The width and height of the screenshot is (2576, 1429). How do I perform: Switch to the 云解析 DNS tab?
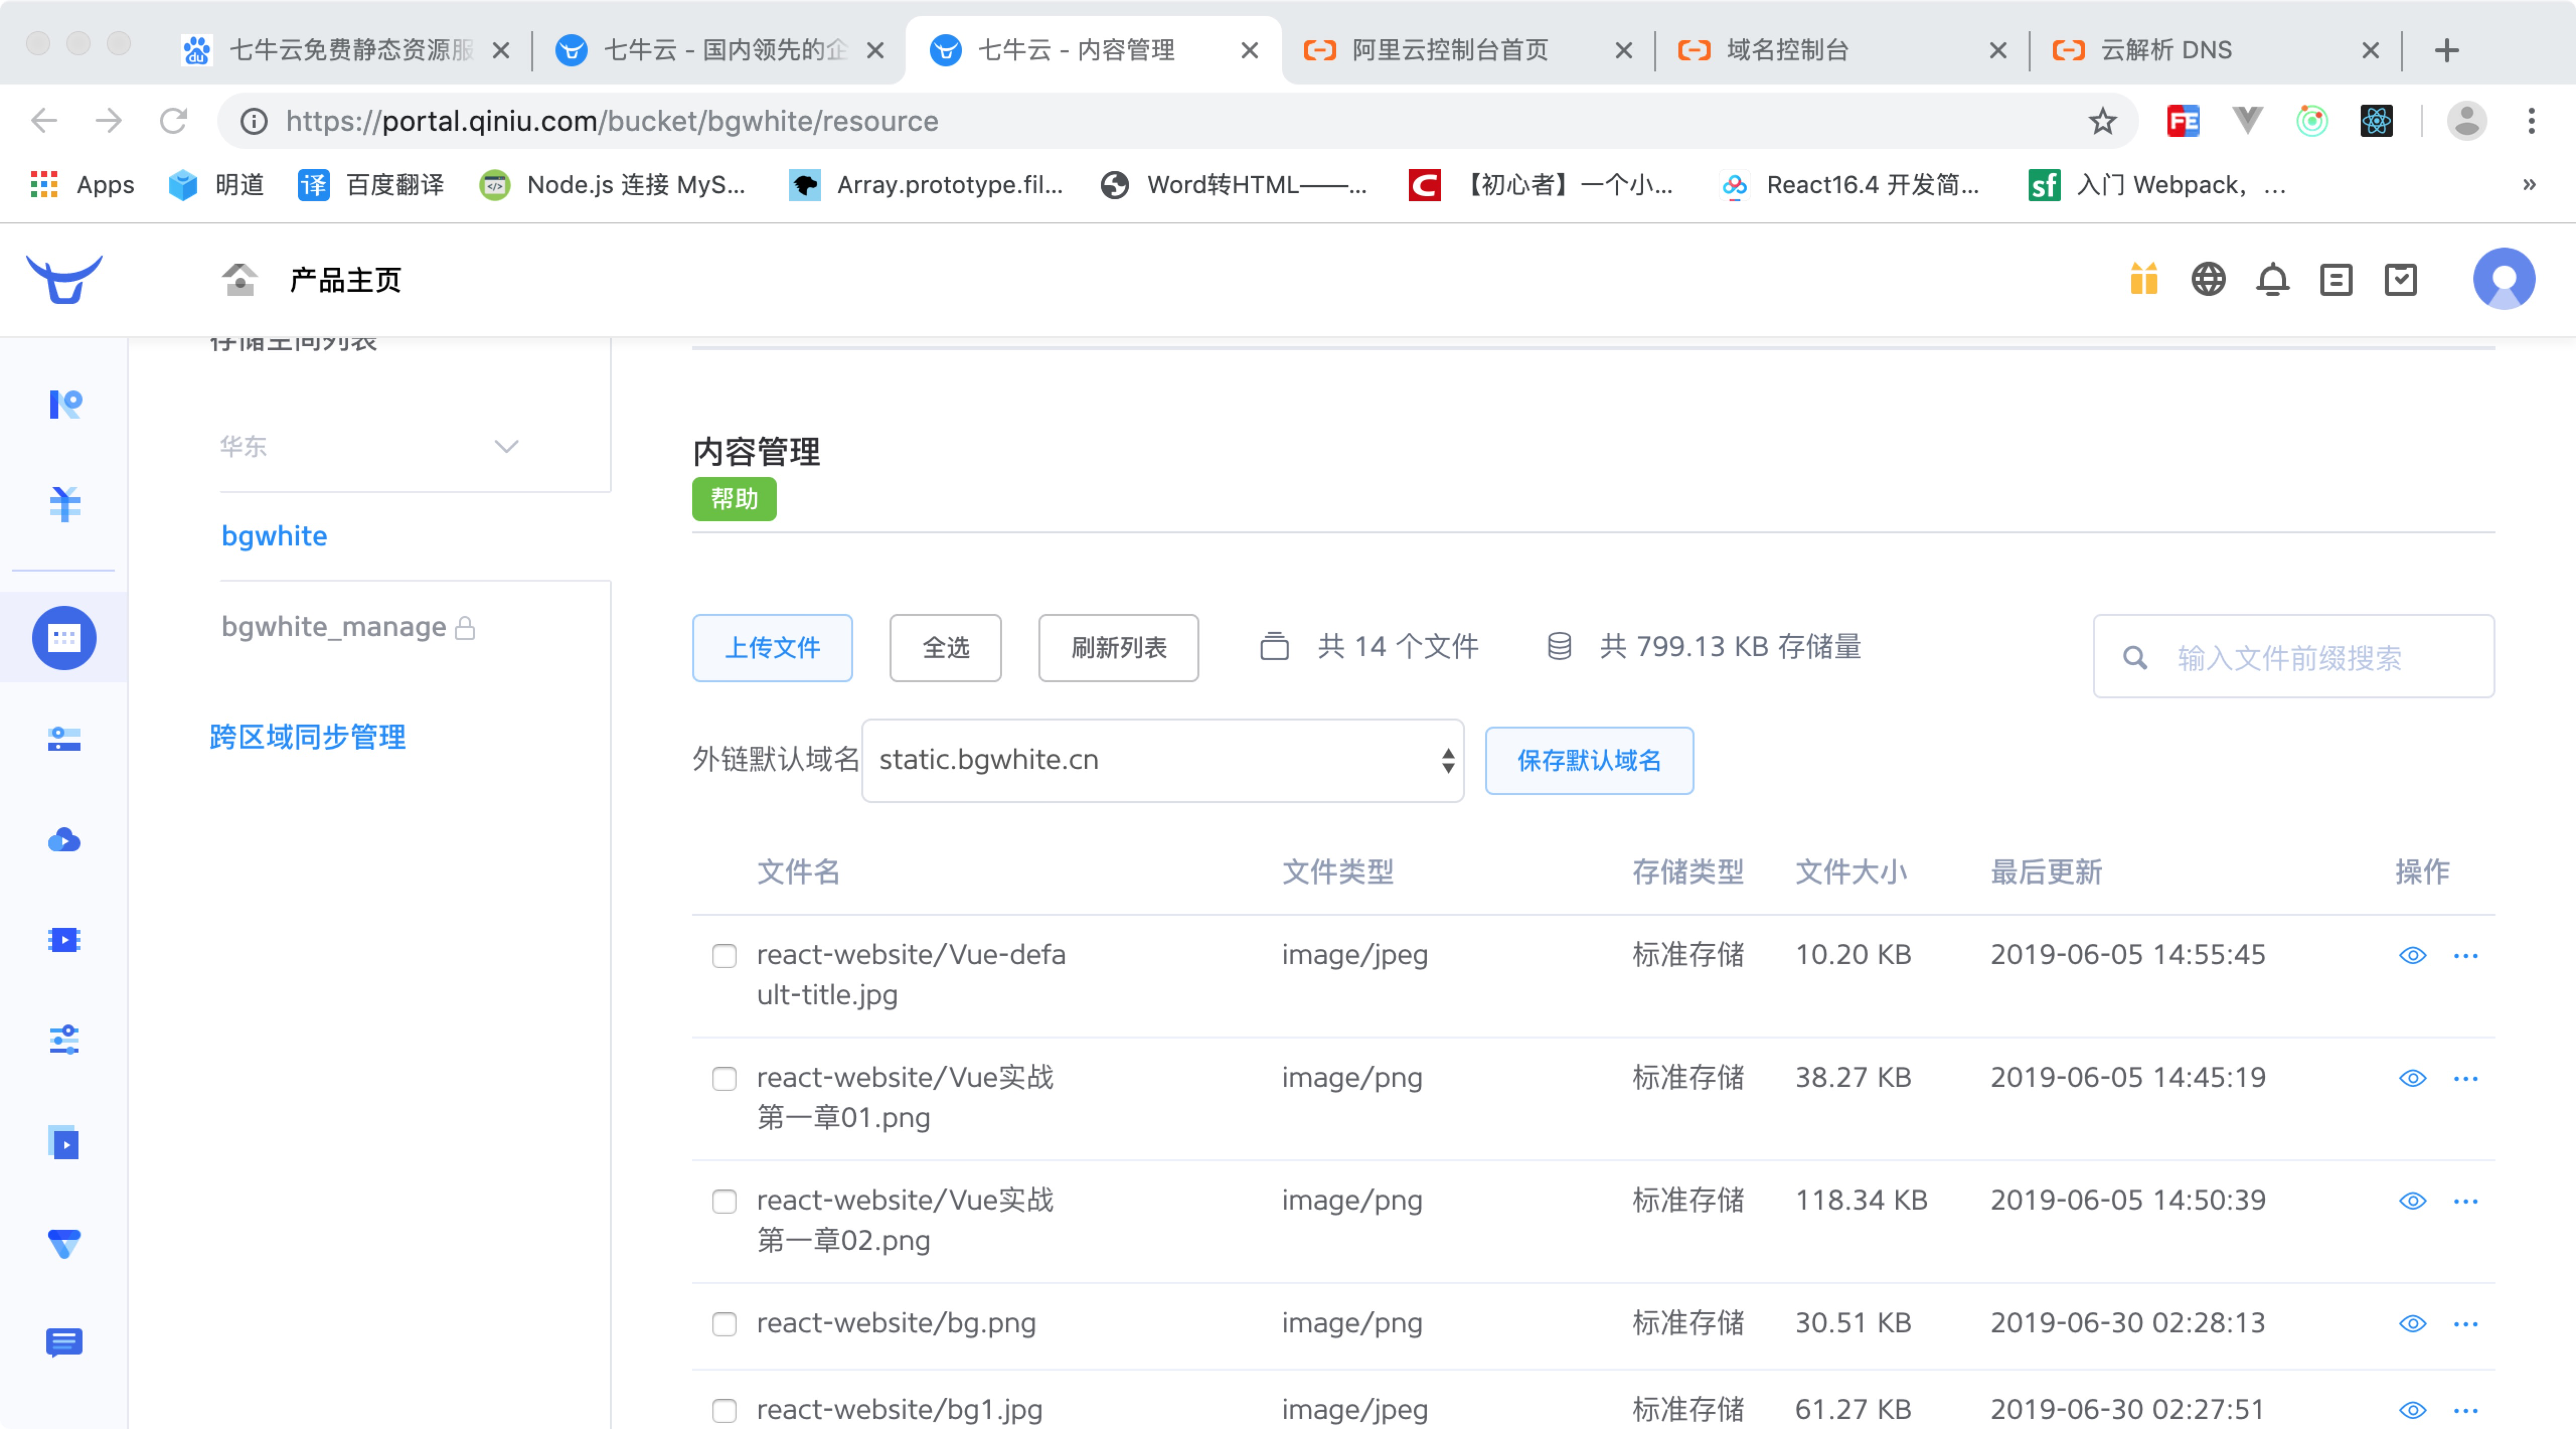2166,50
